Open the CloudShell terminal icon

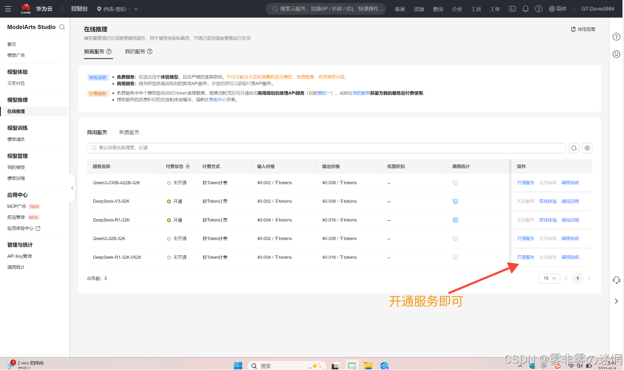pos(512,9)
